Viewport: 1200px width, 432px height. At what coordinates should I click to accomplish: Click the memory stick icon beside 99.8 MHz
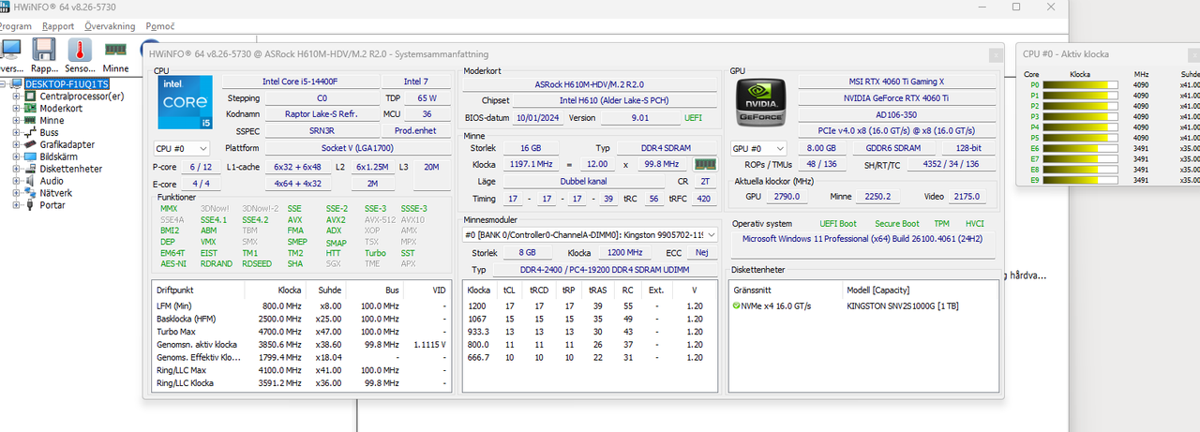704,164
